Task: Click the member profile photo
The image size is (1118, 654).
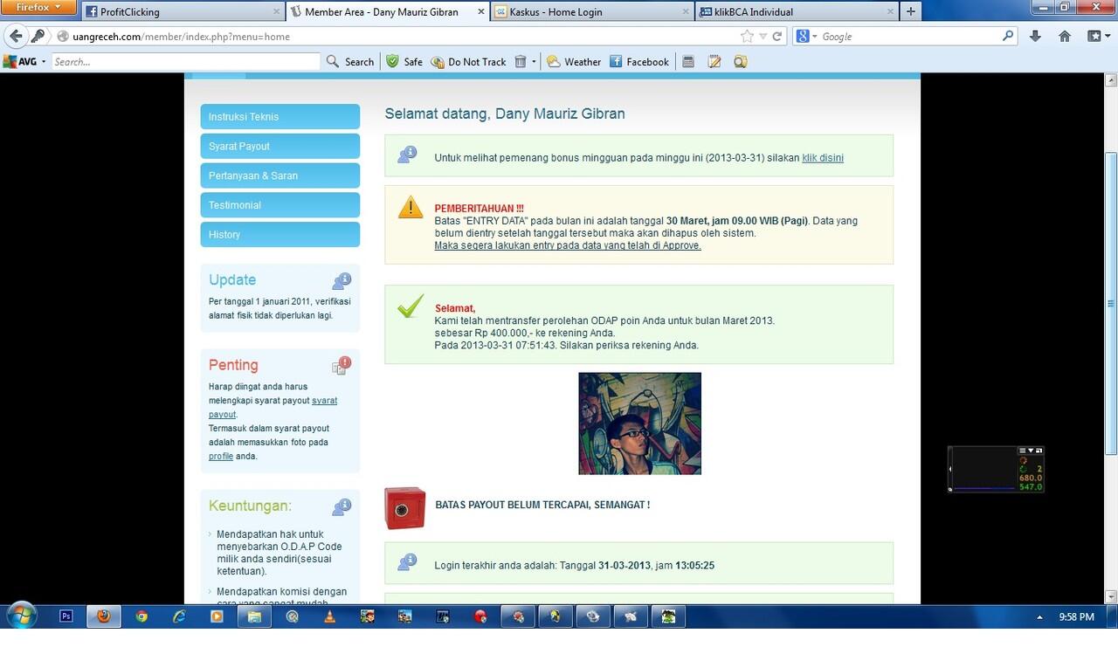Action: [x=639, y=423]
